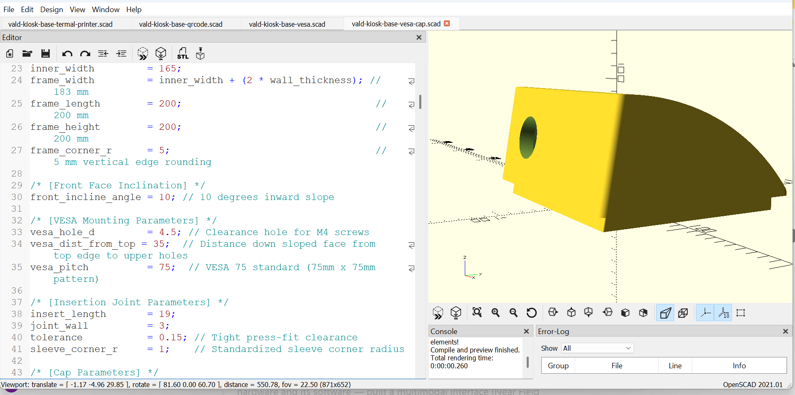Switch to the bottom view
The width and height of the screenshot is (795, 395).
pos(589,313)
